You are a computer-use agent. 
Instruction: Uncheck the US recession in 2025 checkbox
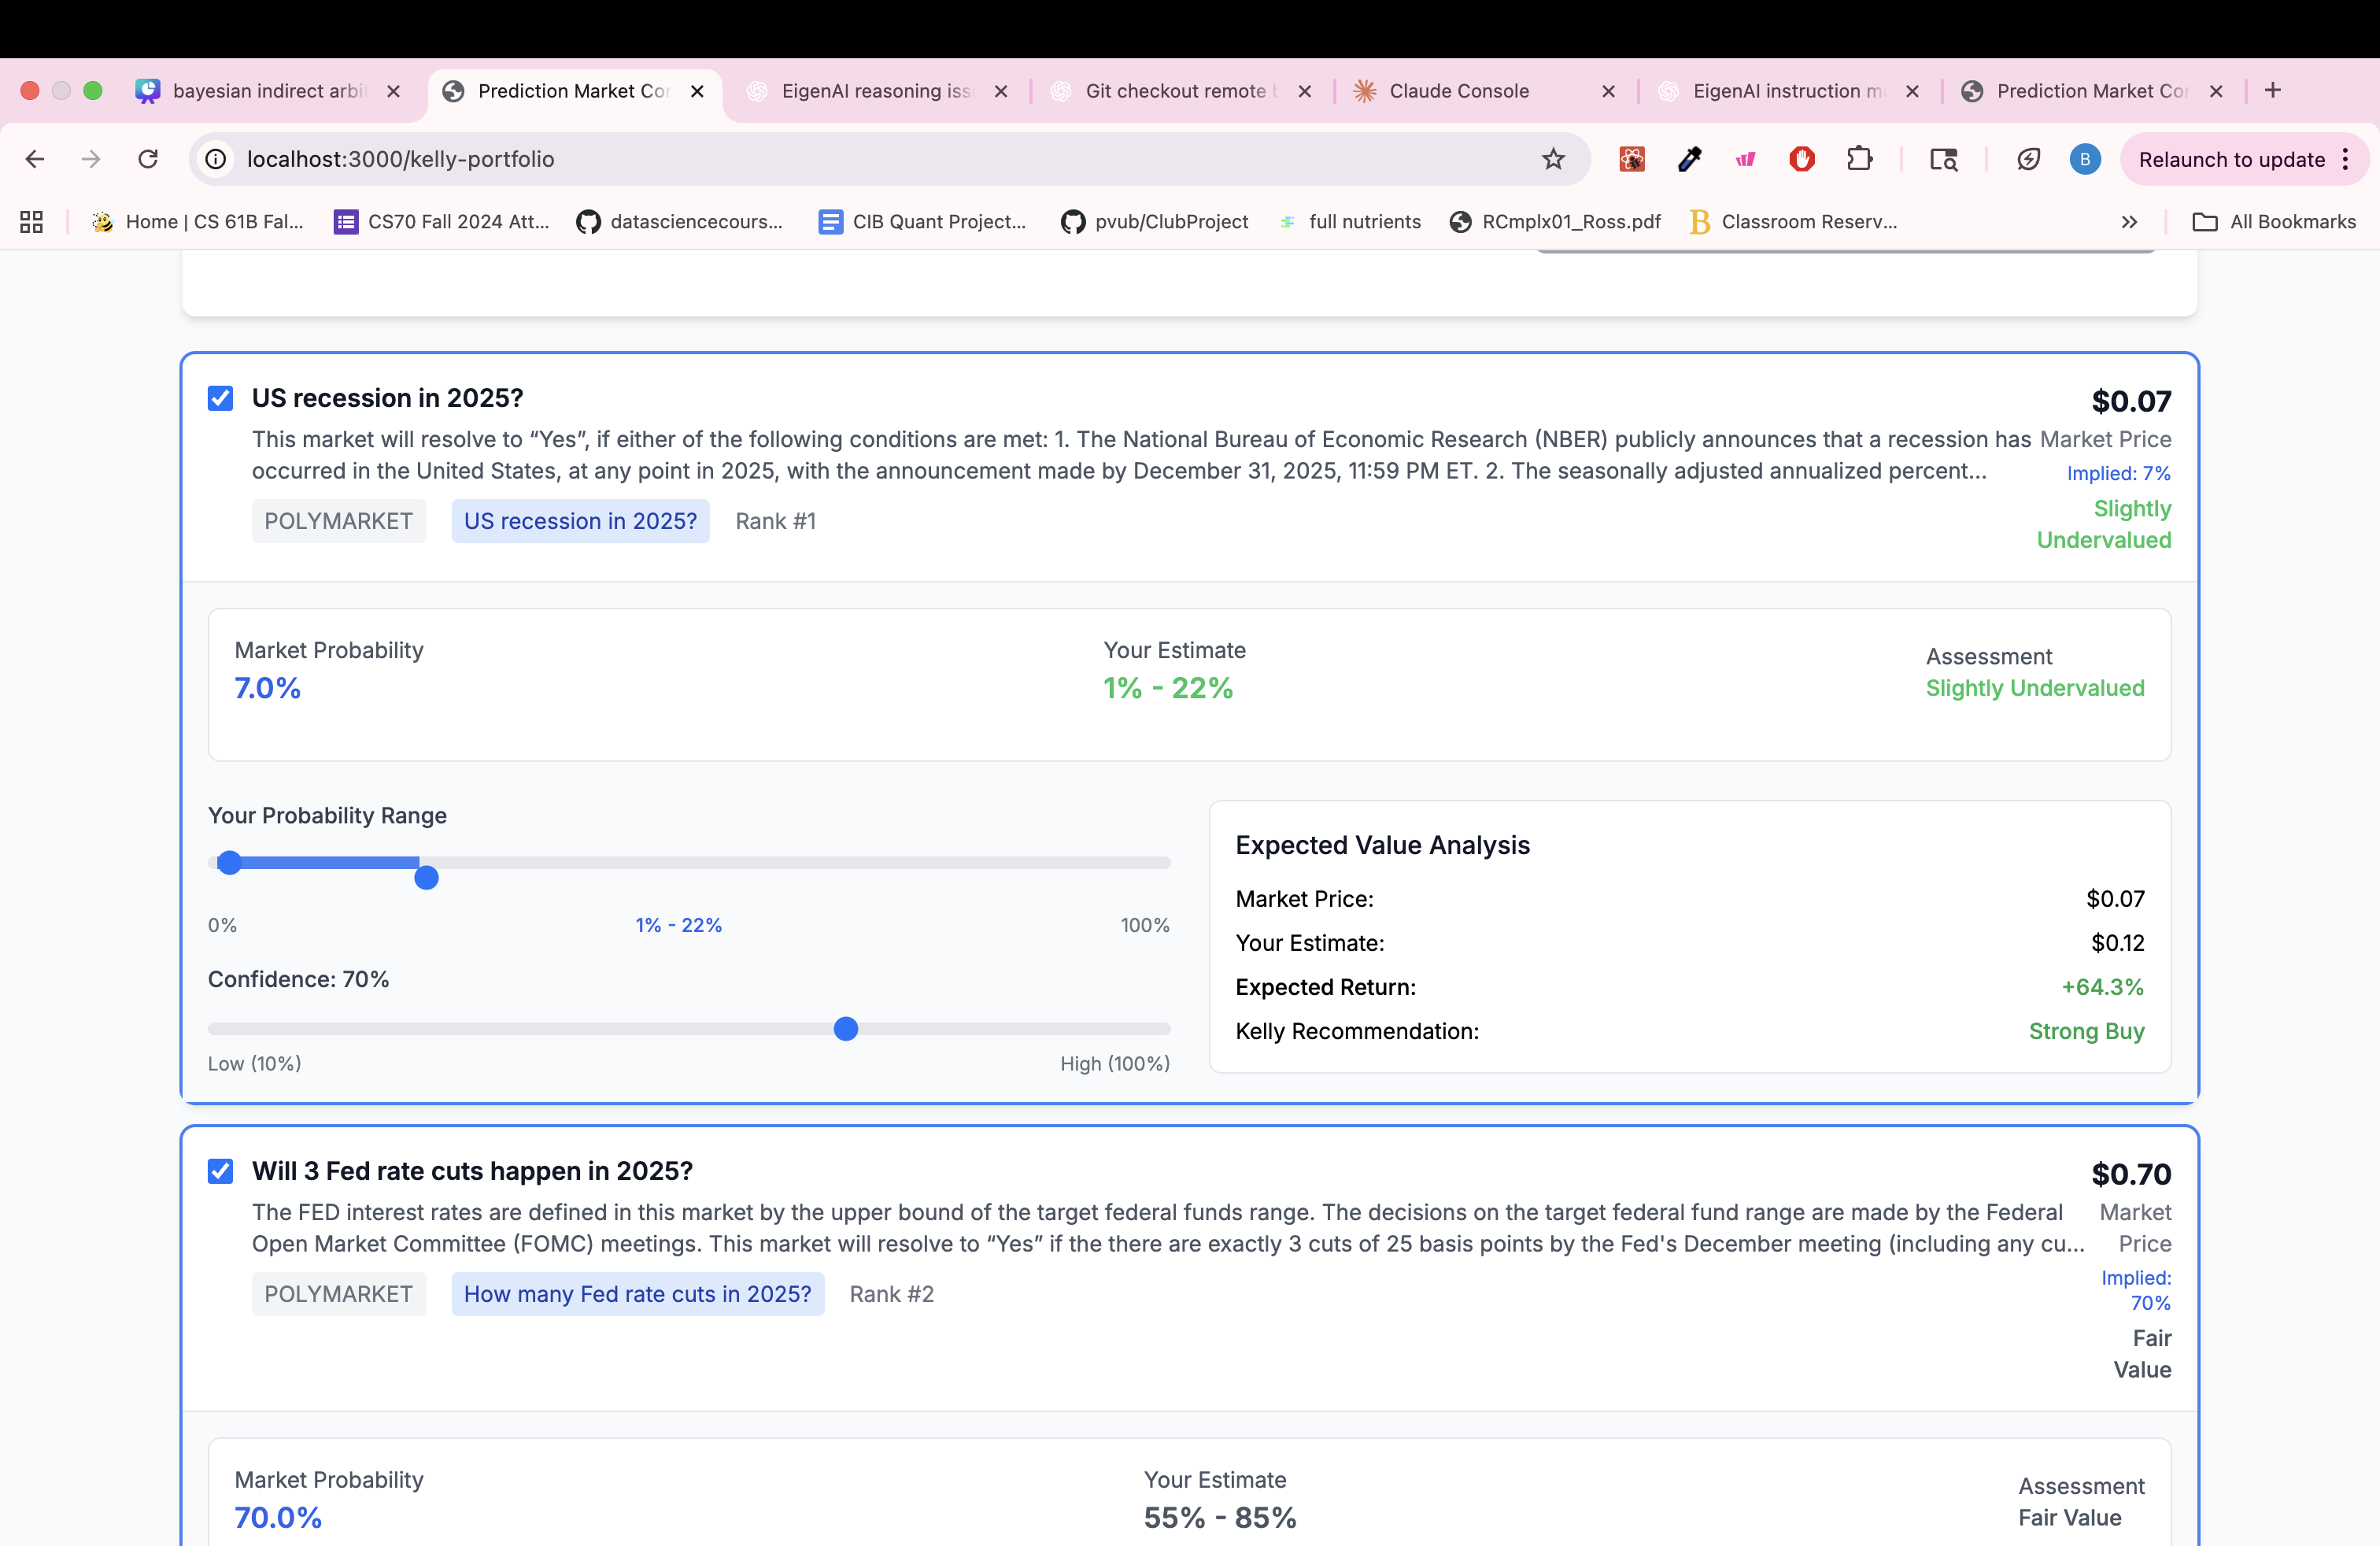click(x=220, y=398)
